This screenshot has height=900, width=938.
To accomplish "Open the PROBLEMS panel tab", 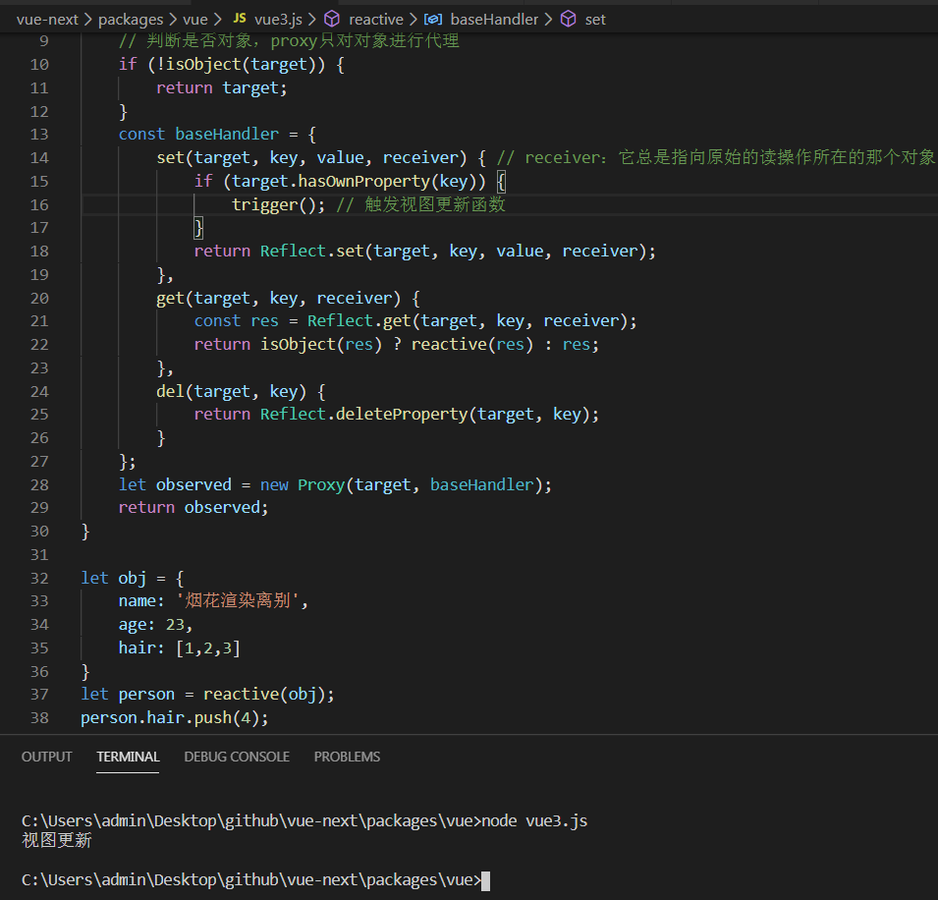I will click(347, 757).
